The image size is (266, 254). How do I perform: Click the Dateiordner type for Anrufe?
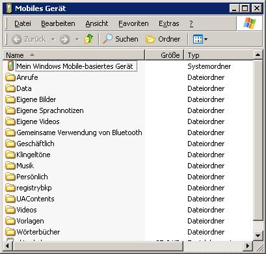[x=206, y=77]
